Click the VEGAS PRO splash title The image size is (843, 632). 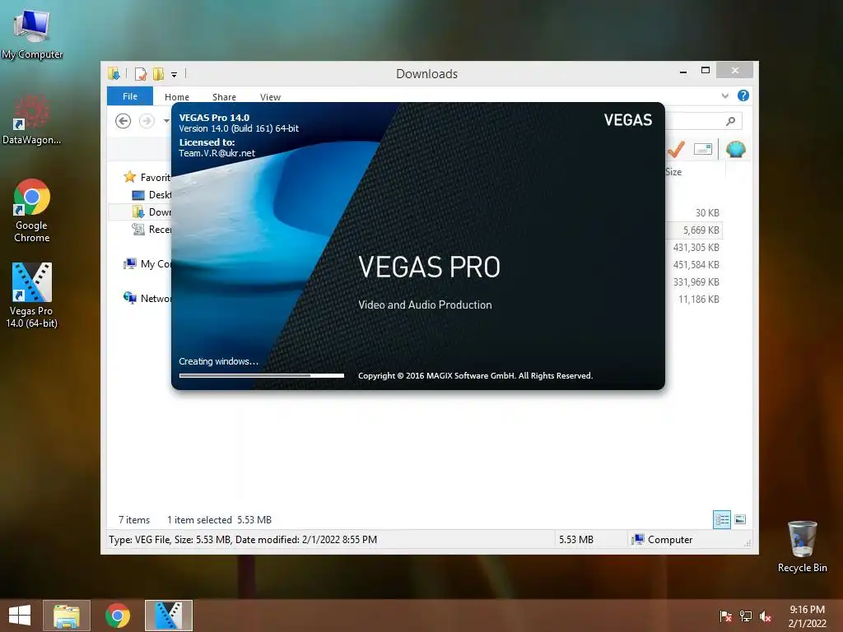pos(429,267)
